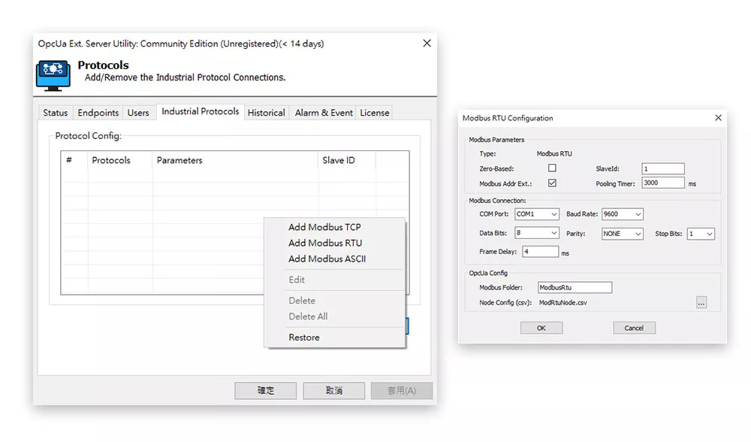The width and height of the screenshot is (751, 442).
Task: Choose Add Modbus TCP from context menu
Action: coord(324,227)
